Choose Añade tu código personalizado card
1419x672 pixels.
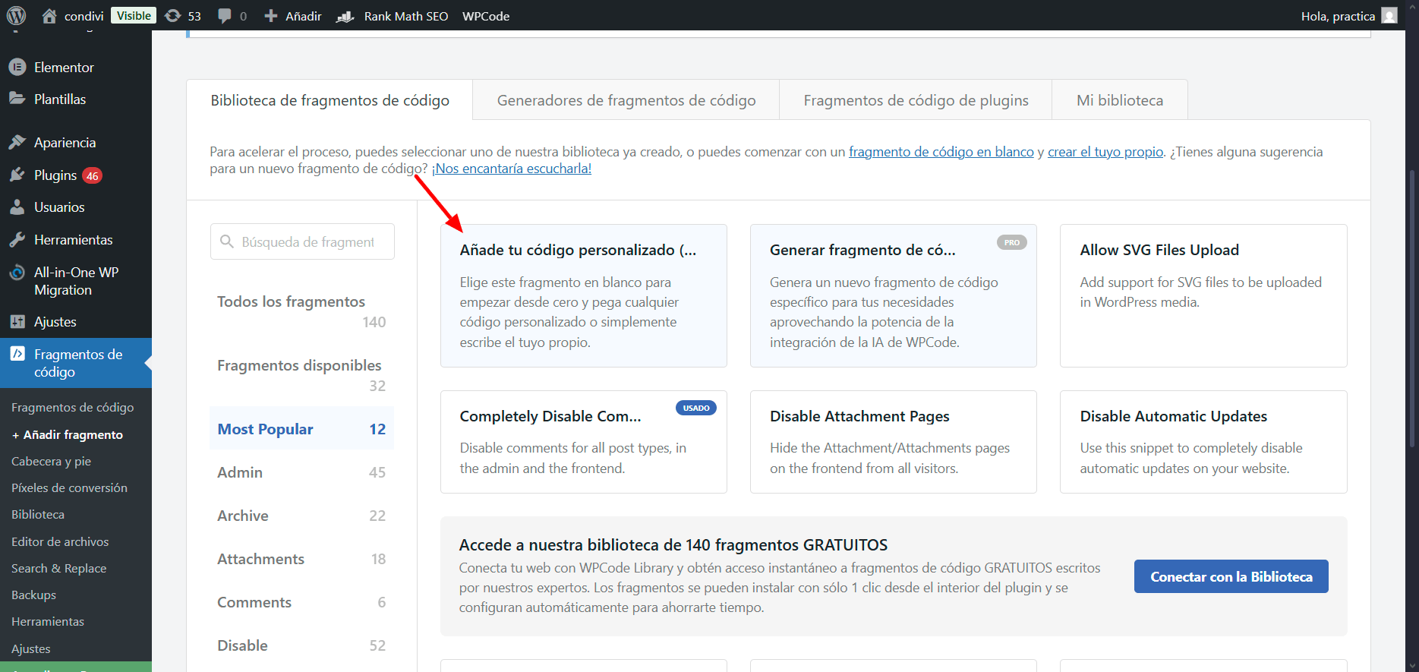pos(584,295)
